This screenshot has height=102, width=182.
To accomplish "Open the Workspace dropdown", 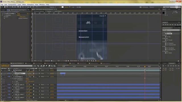I will pyautogui.click(x=155, y=7).
